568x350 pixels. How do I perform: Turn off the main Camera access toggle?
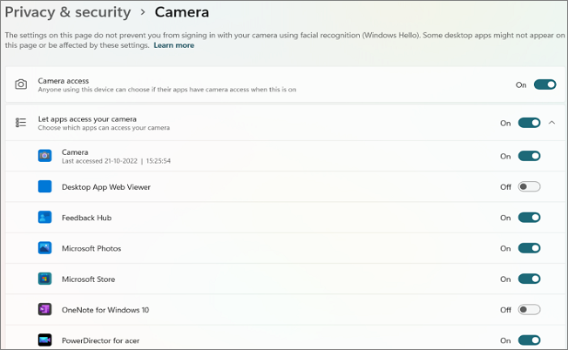coord(544,84)
